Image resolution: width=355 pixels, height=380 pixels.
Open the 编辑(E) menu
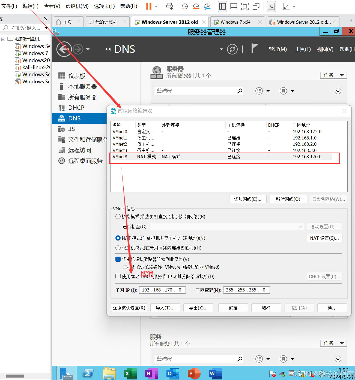[30, 6]
